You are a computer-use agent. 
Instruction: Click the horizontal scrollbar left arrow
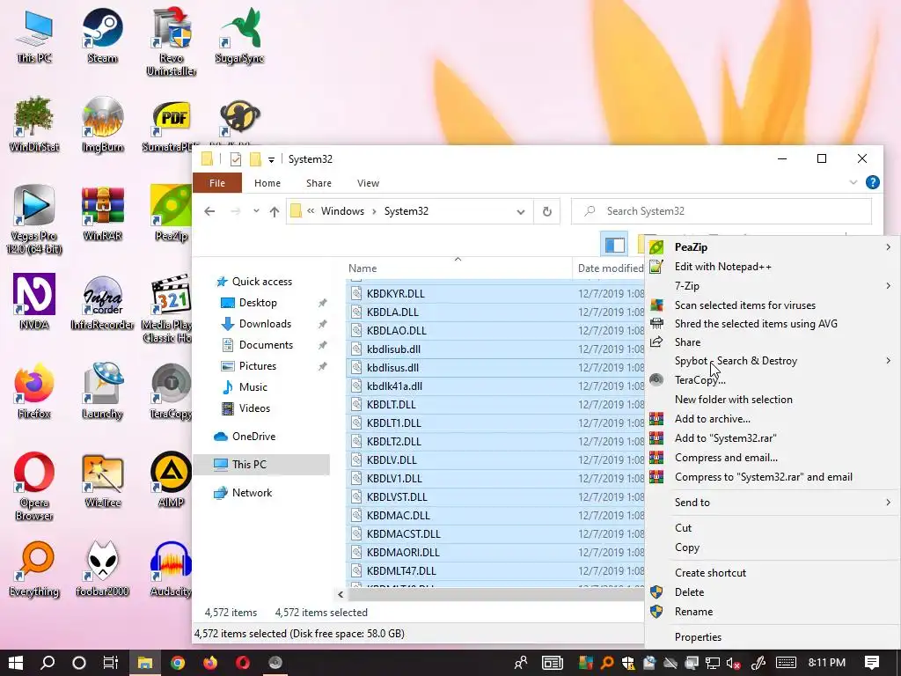click(341, 594)
